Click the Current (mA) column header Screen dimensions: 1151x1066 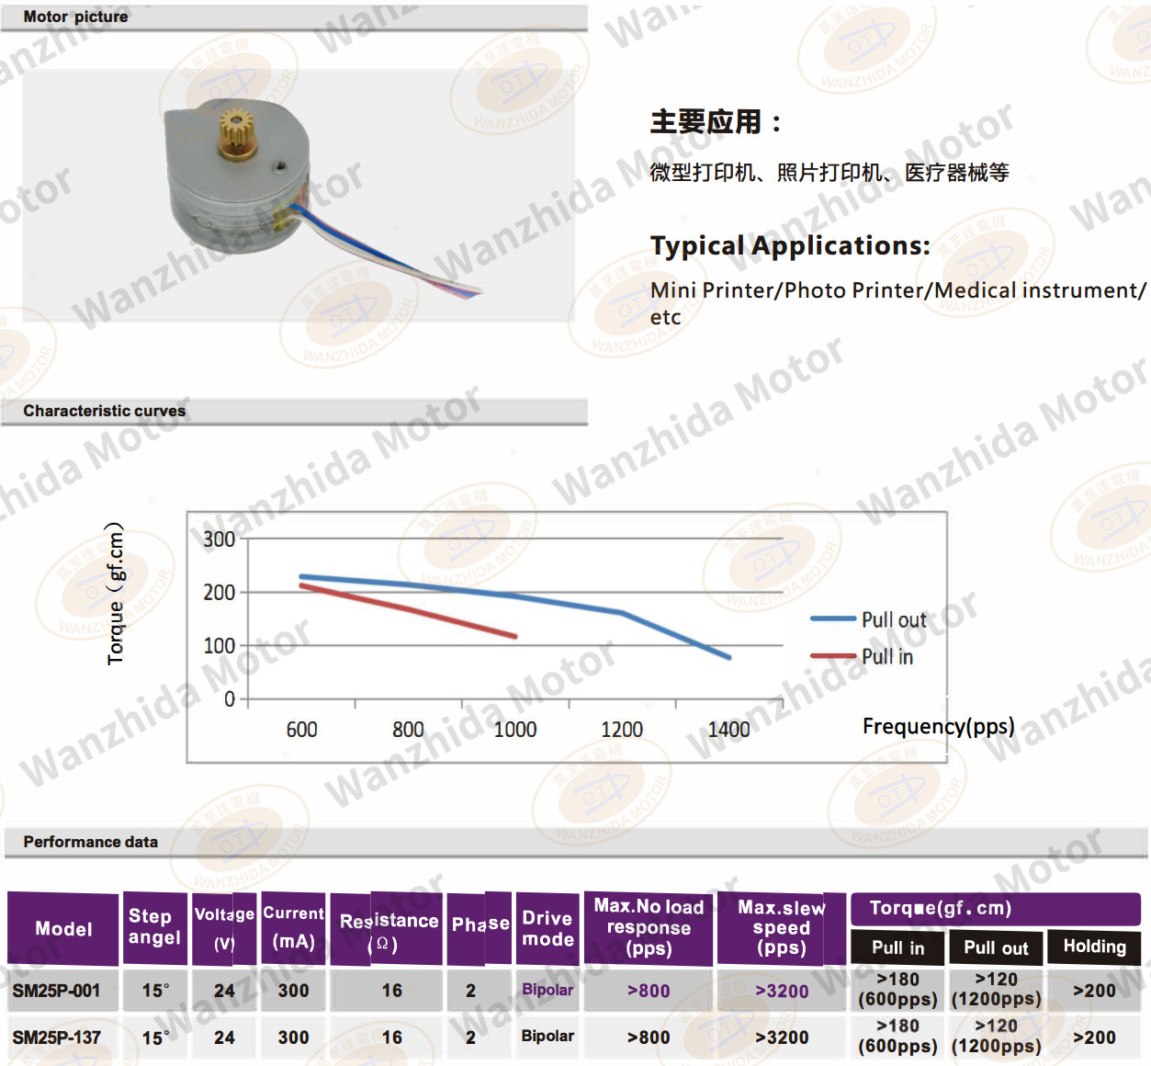(294, 928)
